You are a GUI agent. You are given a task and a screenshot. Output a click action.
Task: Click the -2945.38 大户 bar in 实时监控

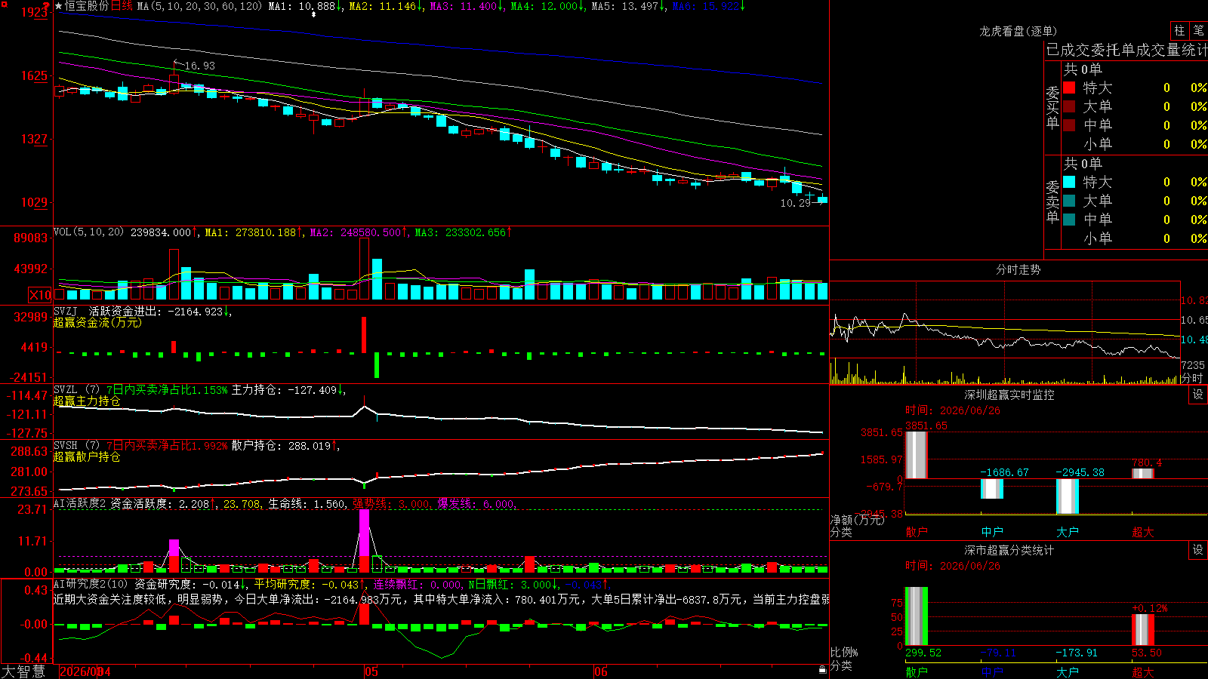(1068, 496)
